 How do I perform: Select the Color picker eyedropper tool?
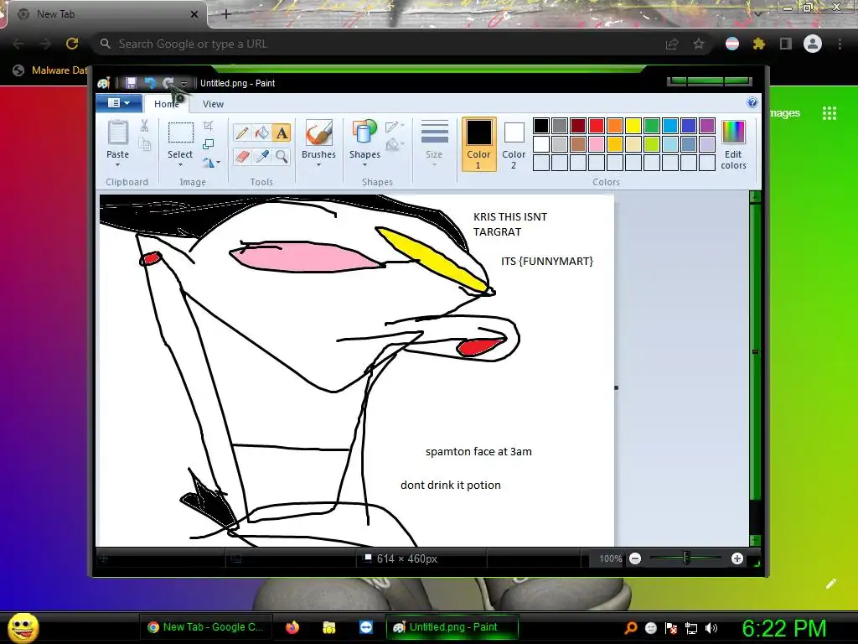pos(262,157)
